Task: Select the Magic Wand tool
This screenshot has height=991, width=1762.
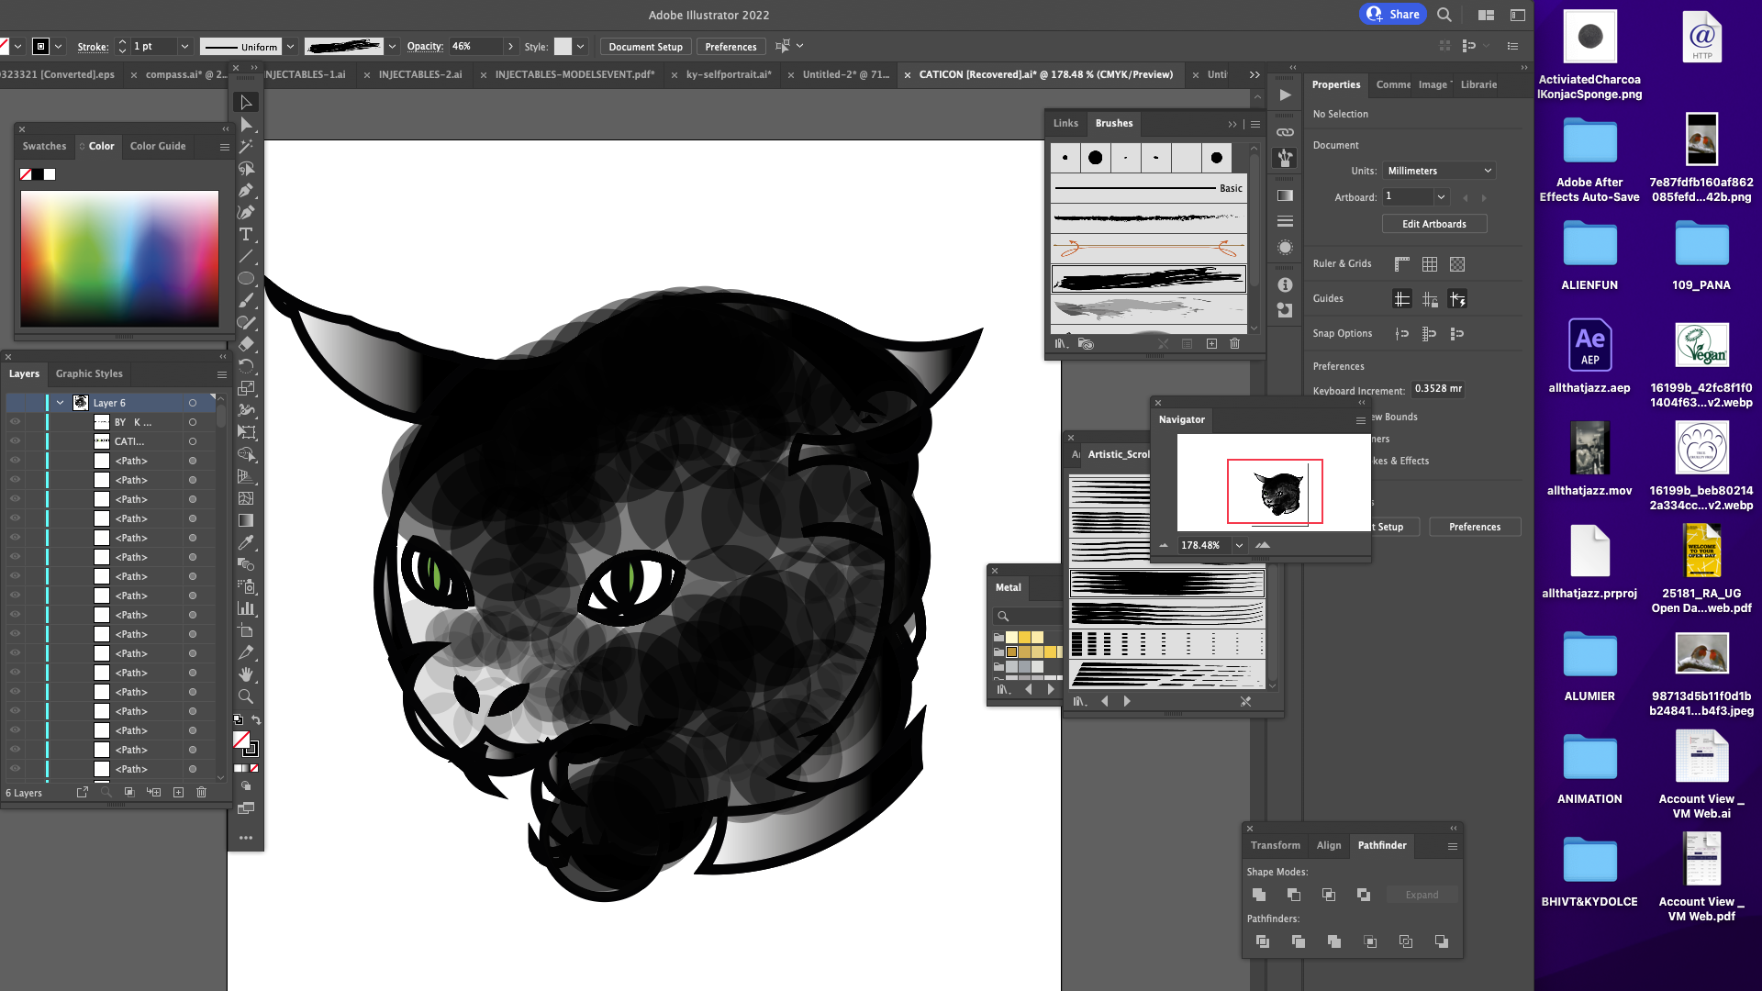Action: pyautogui.click(x=246, y=146)
